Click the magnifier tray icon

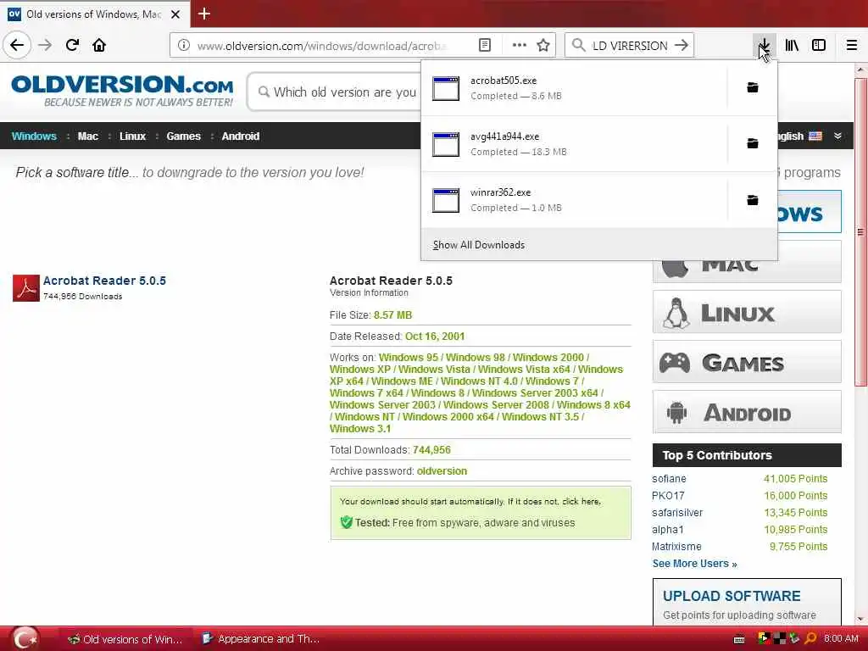click(810, 639)
